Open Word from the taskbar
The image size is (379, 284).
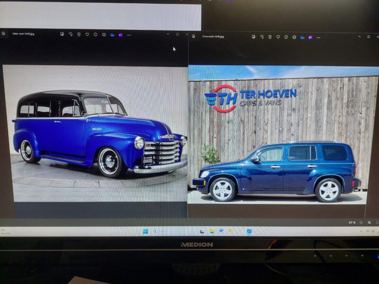(221, 231)
